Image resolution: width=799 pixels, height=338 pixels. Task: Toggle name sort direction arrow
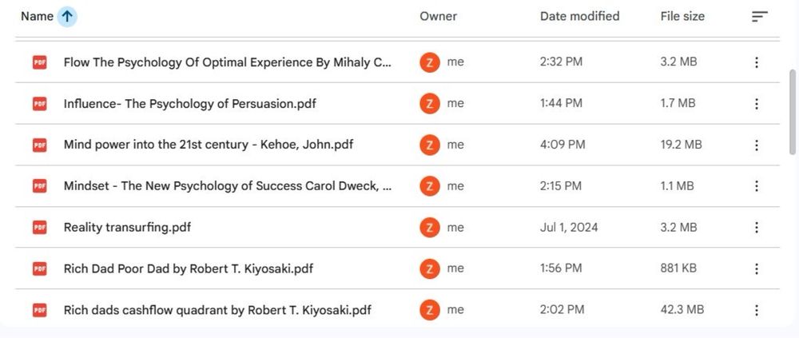pos(67,16)
